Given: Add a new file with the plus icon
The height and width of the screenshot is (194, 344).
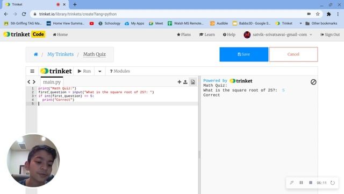Looking at the screenshot, I should [x=179, y=82].
